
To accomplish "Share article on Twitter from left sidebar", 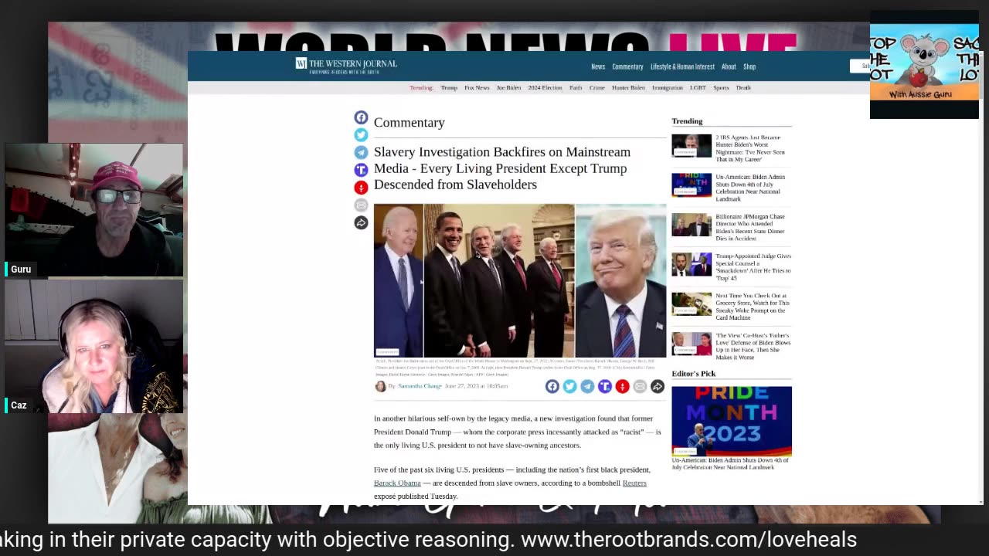I will [x=361, y=135].
